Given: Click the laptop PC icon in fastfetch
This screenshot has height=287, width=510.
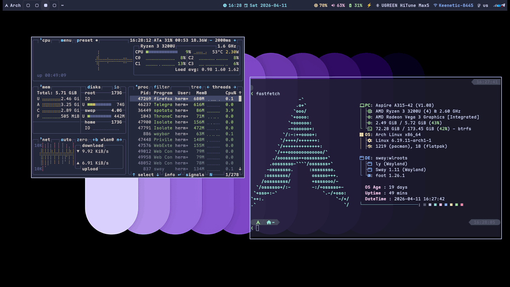Looking at the screenshot, I should pos(362,105).
